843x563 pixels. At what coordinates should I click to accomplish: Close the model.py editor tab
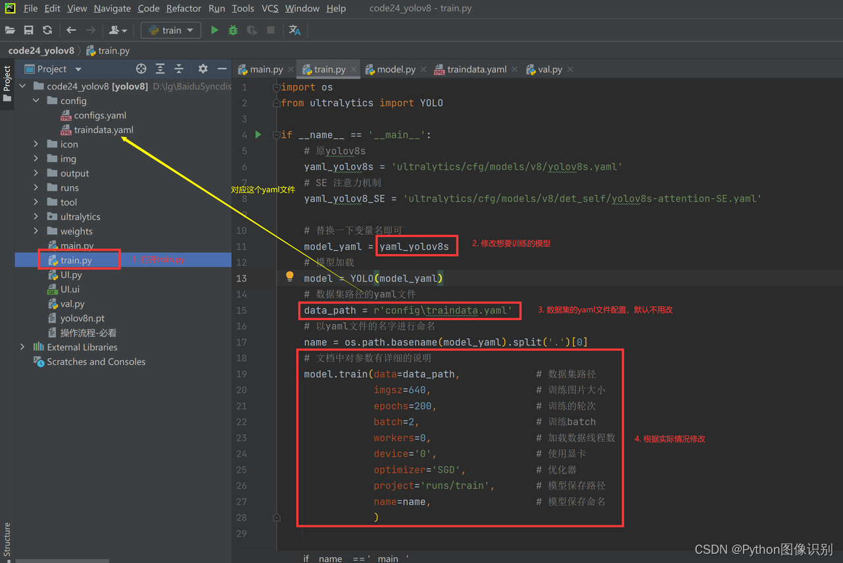click(423, 69)
